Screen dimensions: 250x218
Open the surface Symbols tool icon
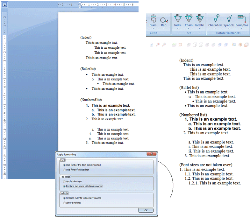[x=229, y=18]
